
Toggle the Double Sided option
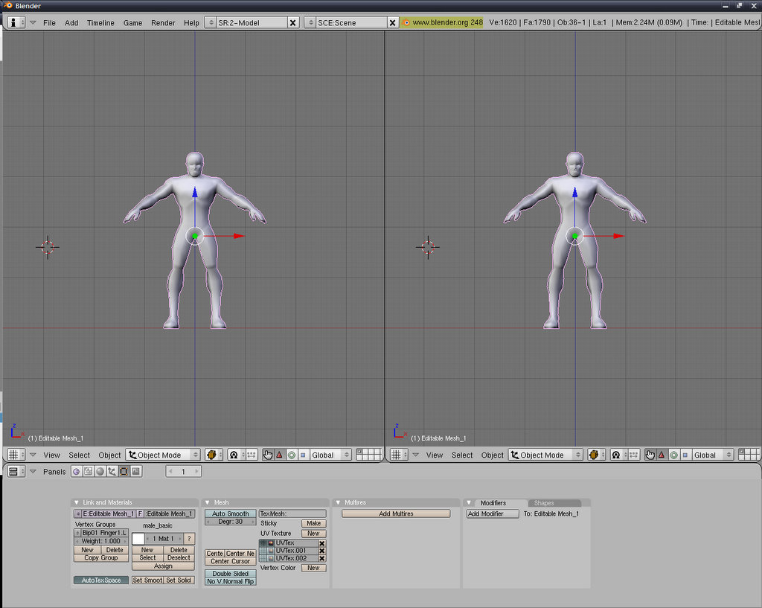pos(230,574)
